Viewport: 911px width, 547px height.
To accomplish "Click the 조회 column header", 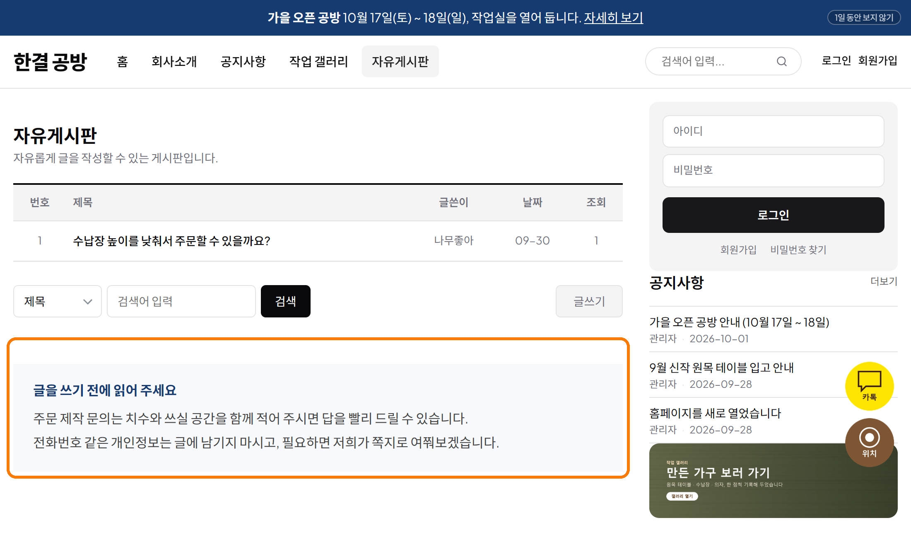I will [x=596, y=202].
